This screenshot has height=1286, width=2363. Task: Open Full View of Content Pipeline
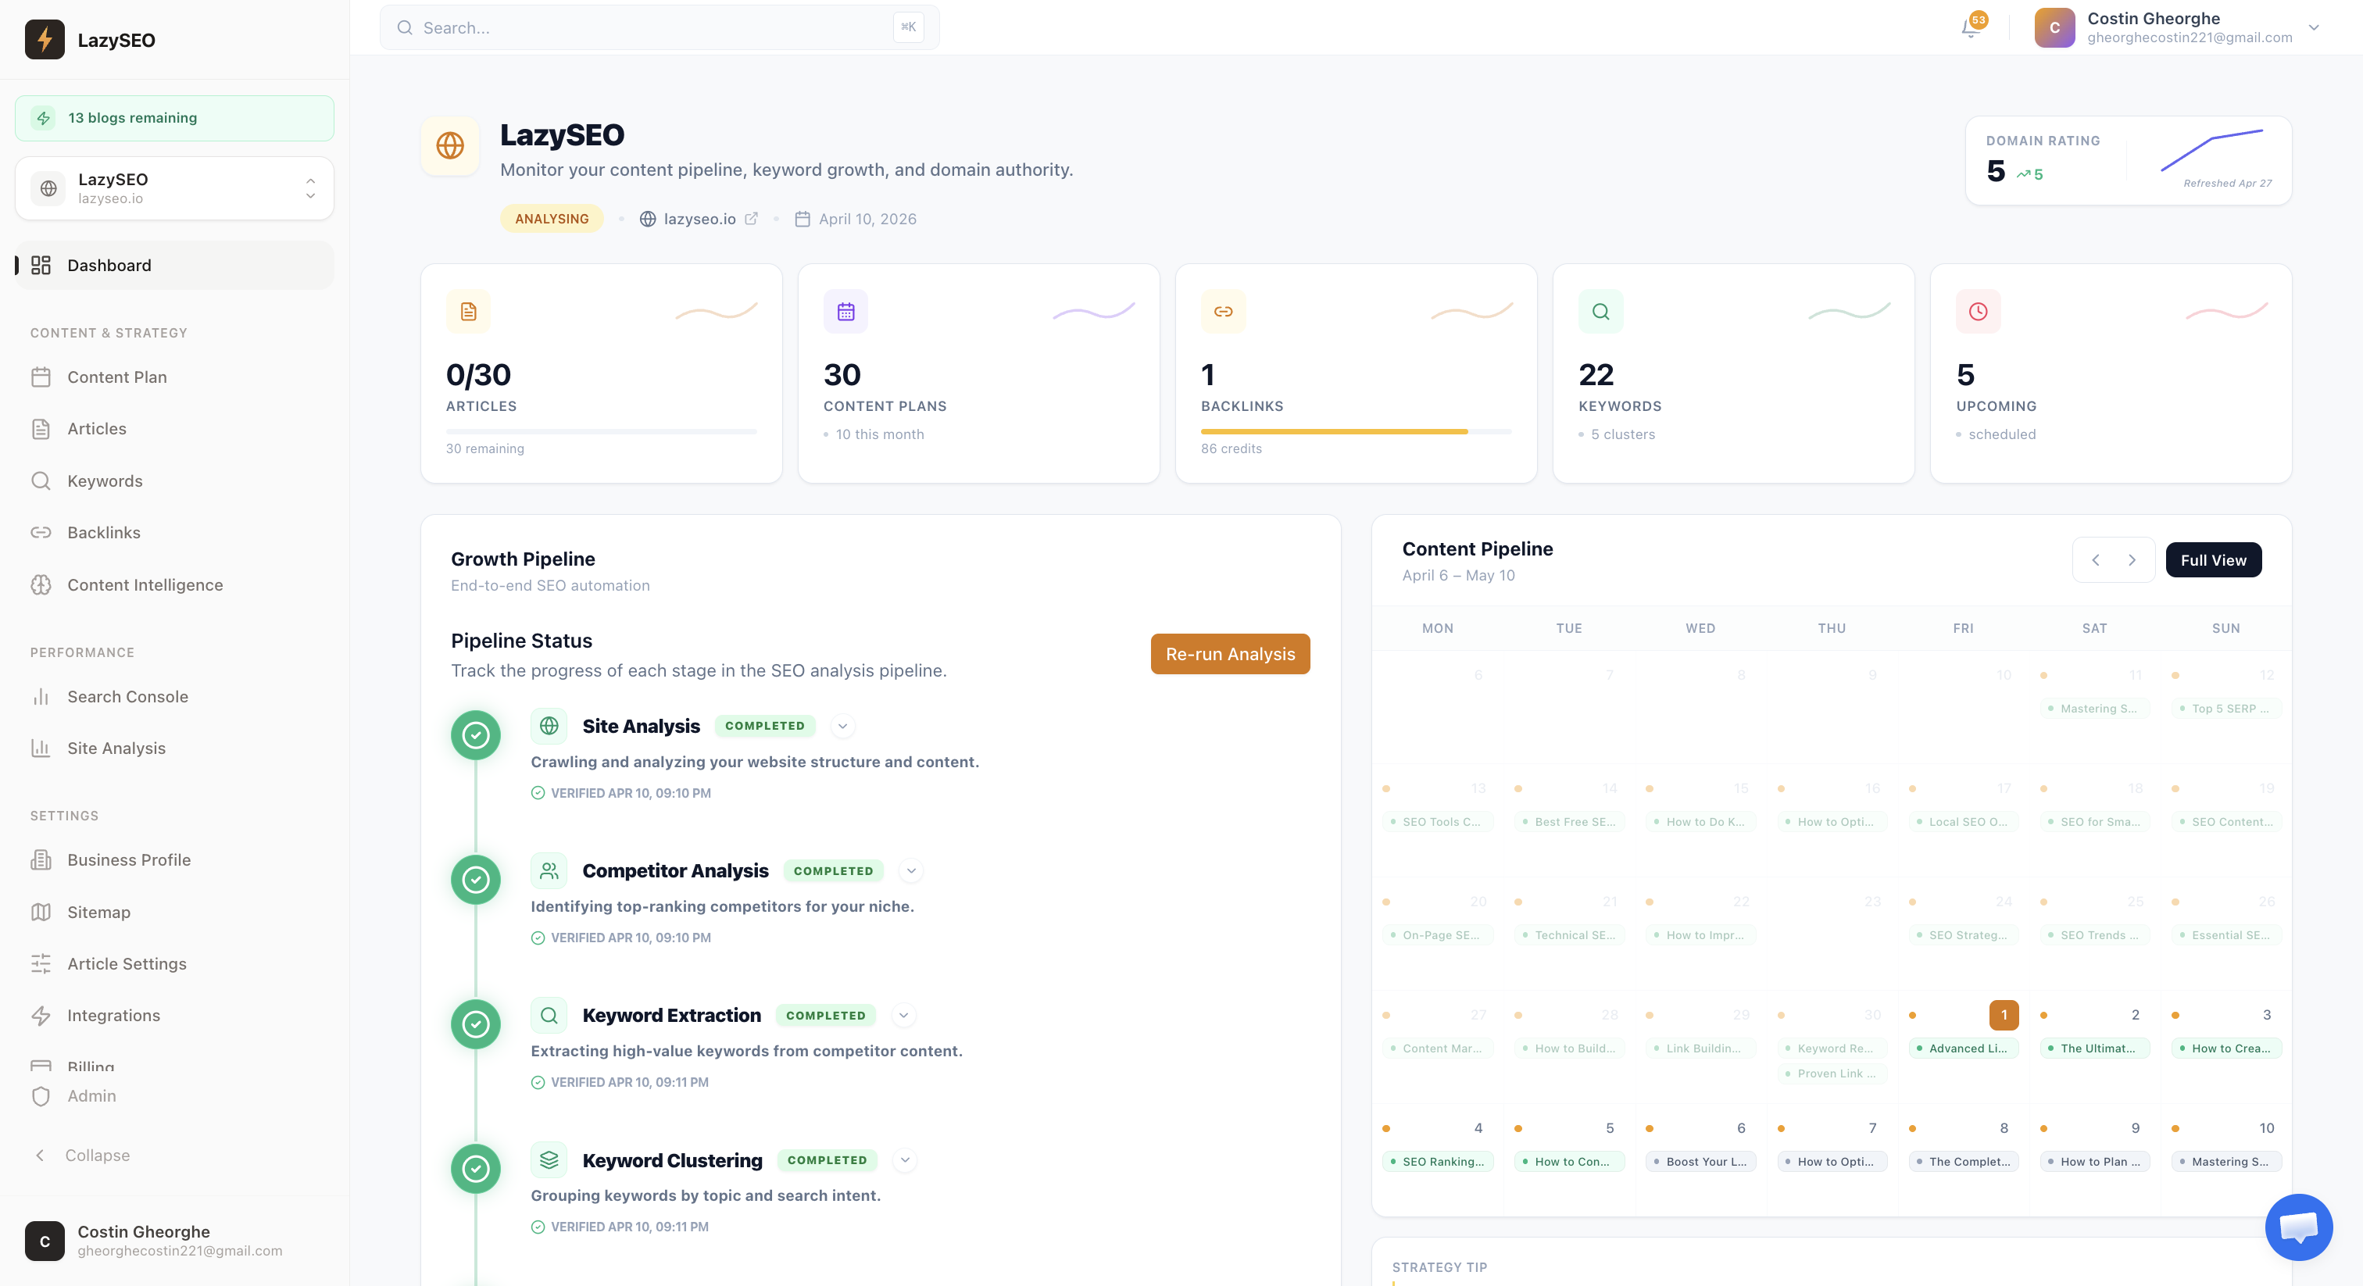(2212, 559)
